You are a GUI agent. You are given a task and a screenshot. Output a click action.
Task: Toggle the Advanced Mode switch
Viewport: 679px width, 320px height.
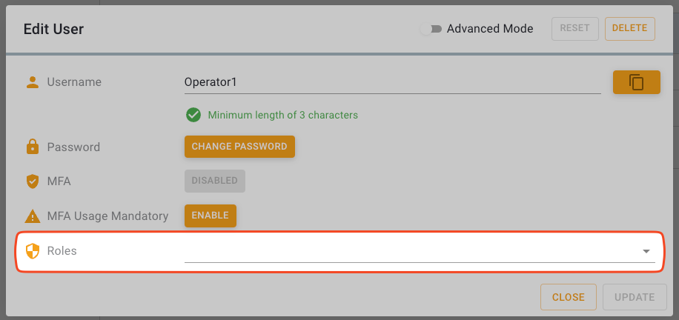(x=431, y=29)
